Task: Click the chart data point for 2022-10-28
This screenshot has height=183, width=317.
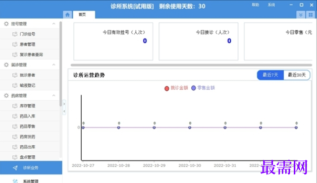Action: [119, 128]
